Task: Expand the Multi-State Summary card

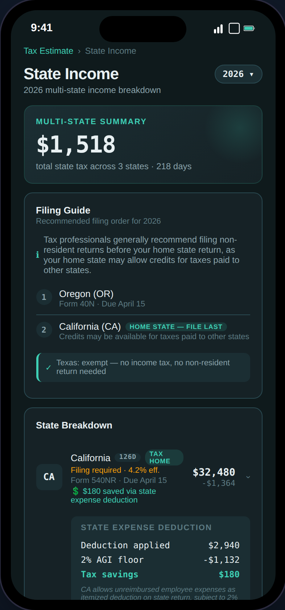Action: pos(142,144)
